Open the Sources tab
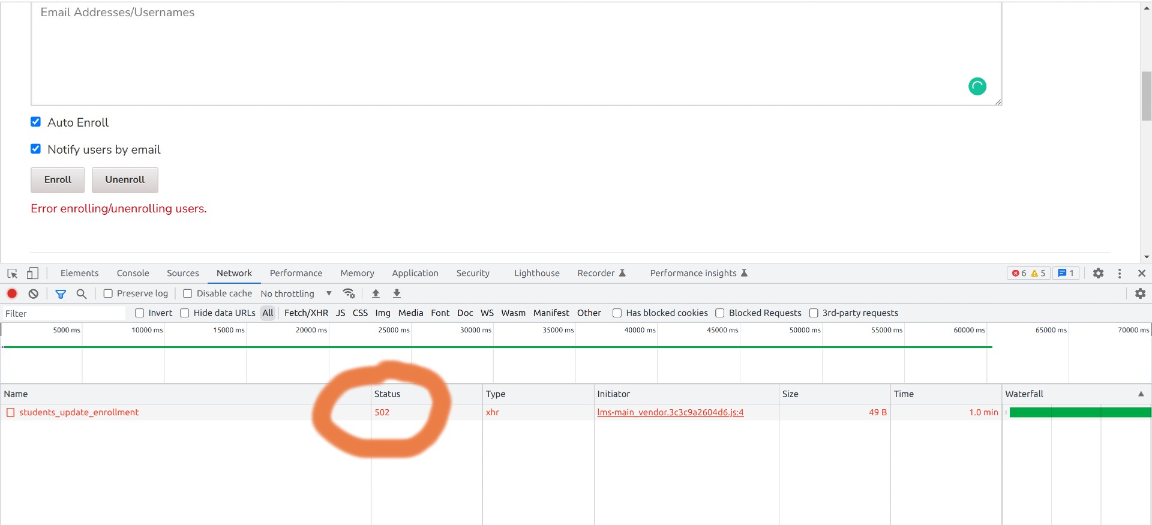Screen dimensions: 1152x525 [x=182, y=273]
